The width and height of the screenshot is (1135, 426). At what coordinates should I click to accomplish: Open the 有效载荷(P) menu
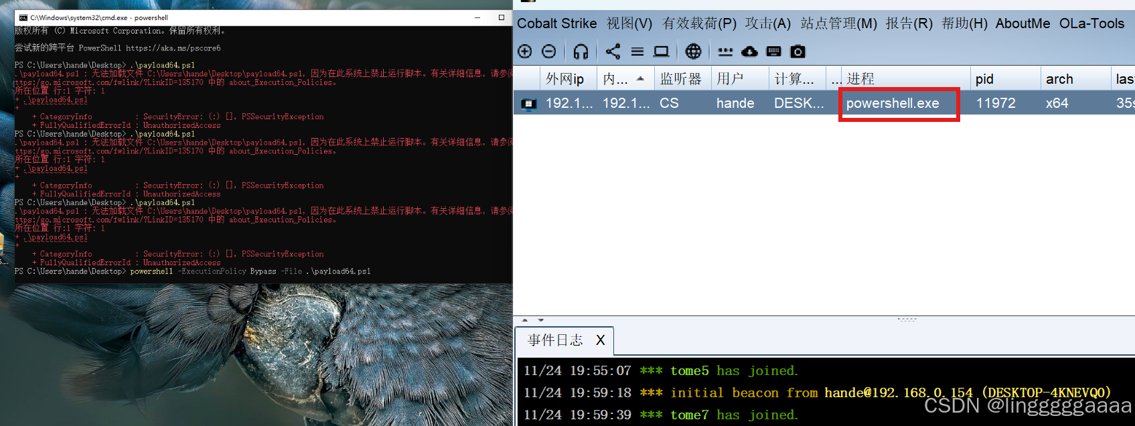click(x=699, y=23)
